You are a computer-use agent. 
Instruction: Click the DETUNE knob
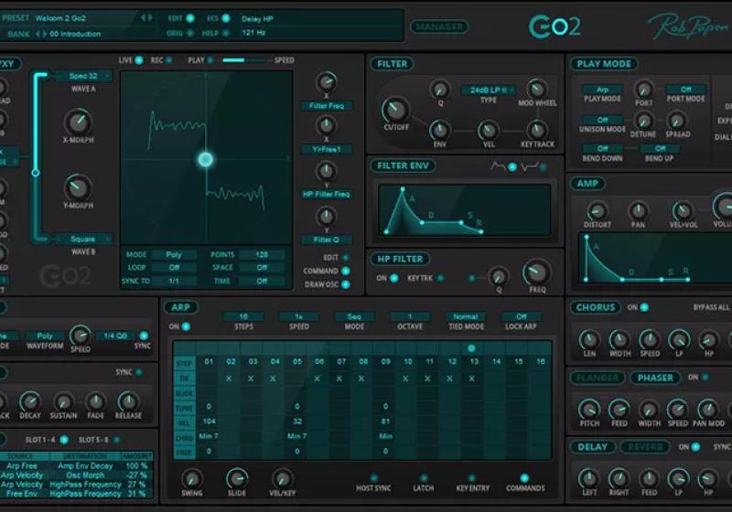[x=643, y=121]
